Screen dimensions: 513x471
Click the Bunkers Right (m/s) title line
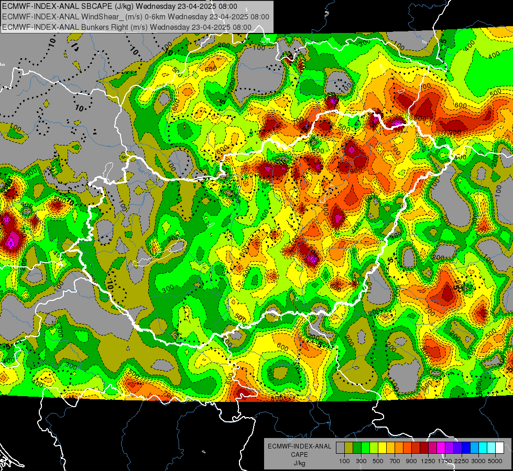127,27
